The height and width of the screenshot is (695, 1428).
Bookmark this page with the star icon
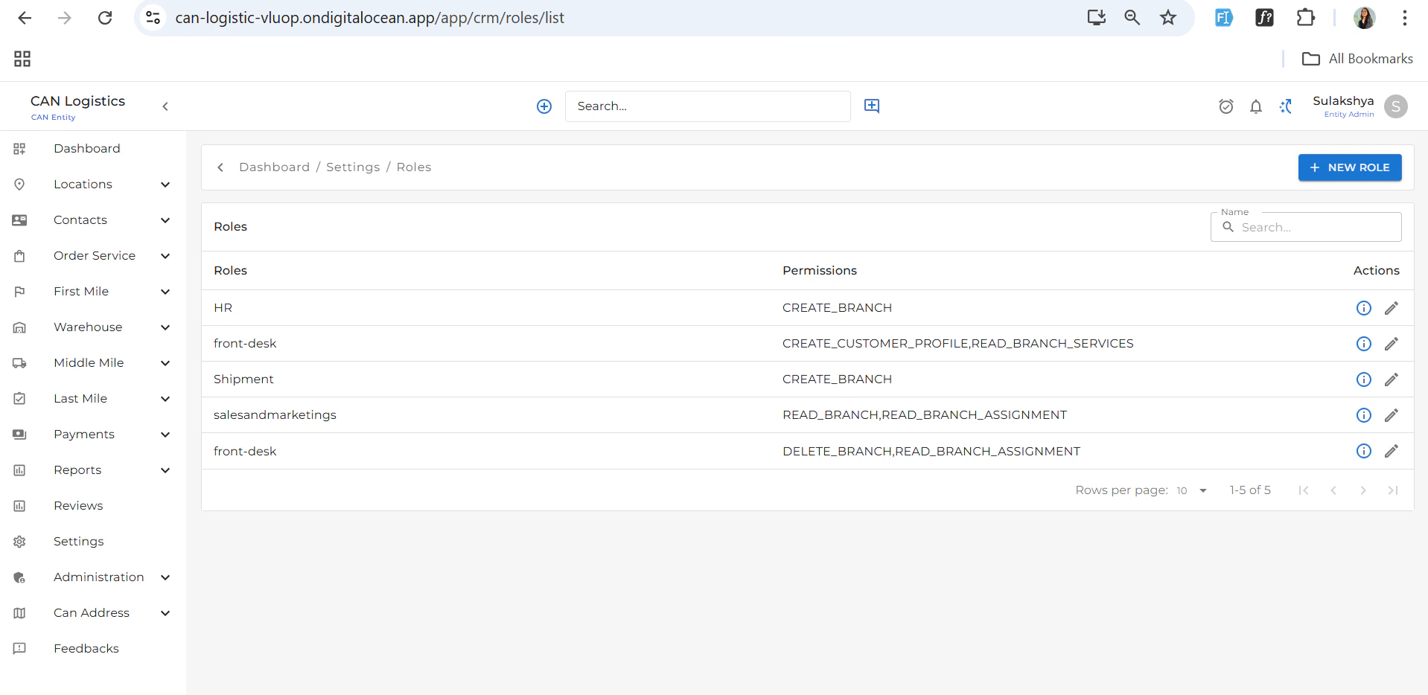pyautogui.click(x=1168, y=18)
